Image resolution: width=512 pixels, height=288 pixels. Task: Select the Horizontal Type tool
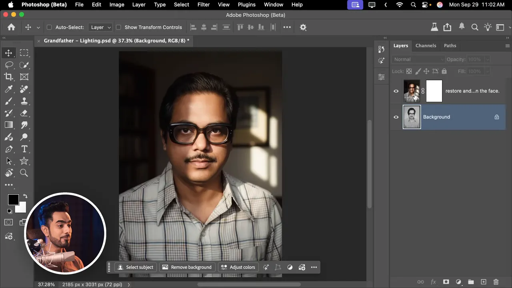[24, 149]
